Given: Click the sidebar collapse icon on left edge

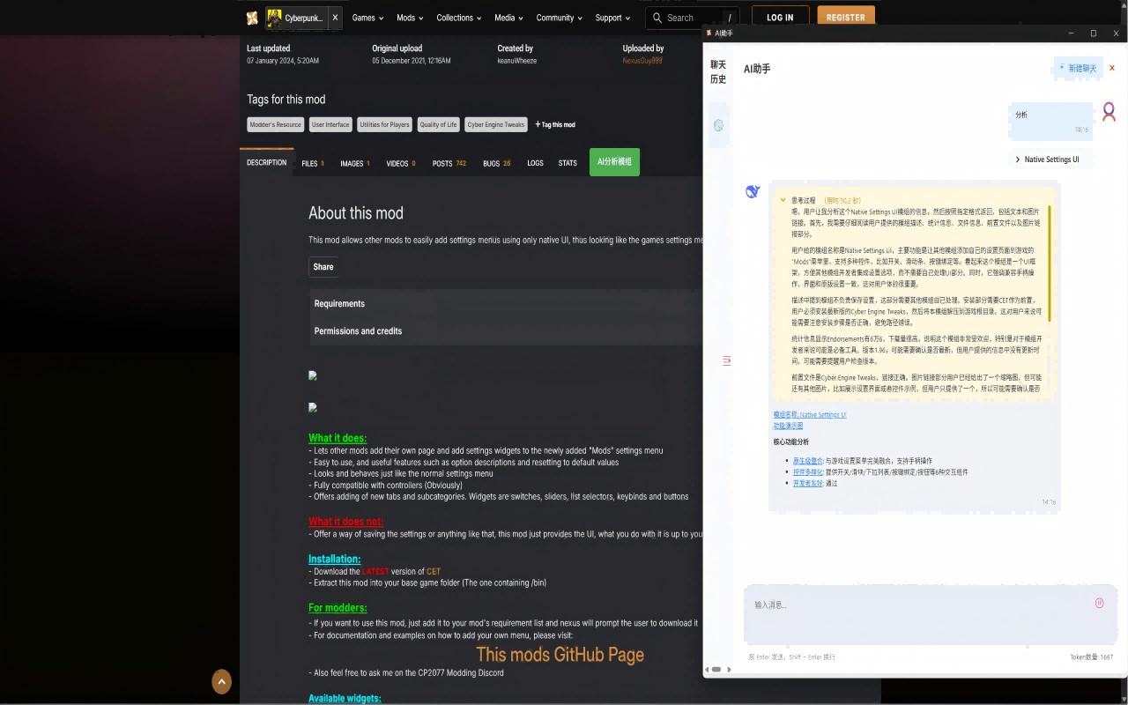Looking at the screenshot, I should pos(726,360).
